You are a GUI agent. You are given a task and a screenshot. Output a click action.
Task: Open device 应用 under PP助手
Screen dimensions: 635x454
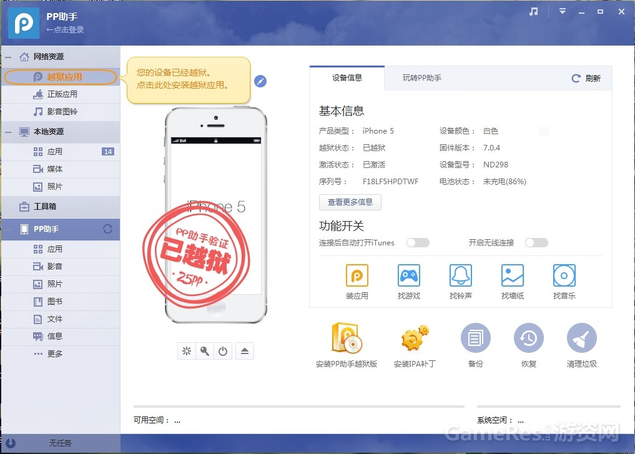click(61, 249)
